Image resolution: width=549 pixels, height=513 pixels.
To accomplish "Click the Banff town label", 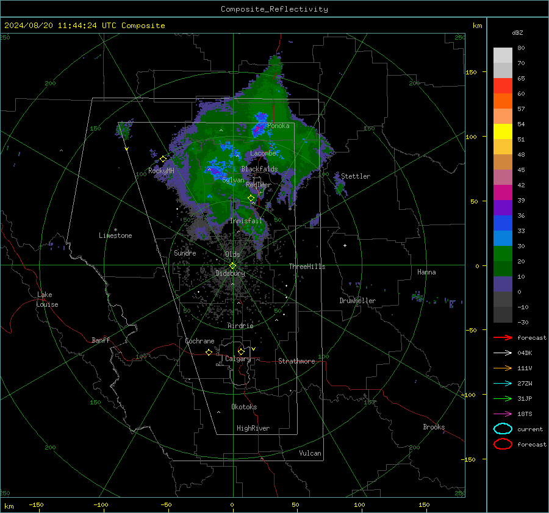I will tap(101, 340).
